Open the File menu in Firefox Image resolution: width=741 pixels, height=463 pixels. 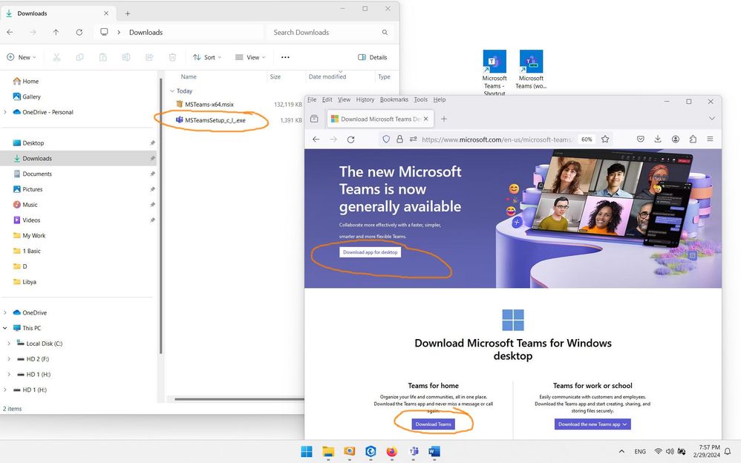[x=312, y=99]
